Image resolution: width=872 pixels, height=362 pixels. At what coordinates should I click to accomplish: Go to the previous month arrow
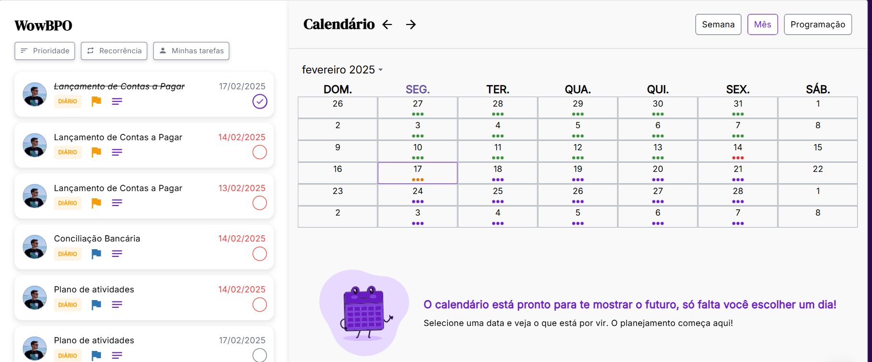[387, 24]
